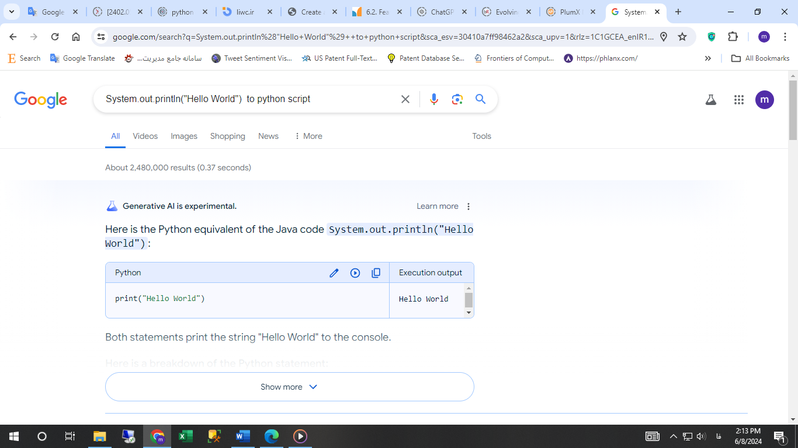Open Tweet Sentiment Vis bookmark
This screenshot has width=798, height=448.
click(252, 58)
